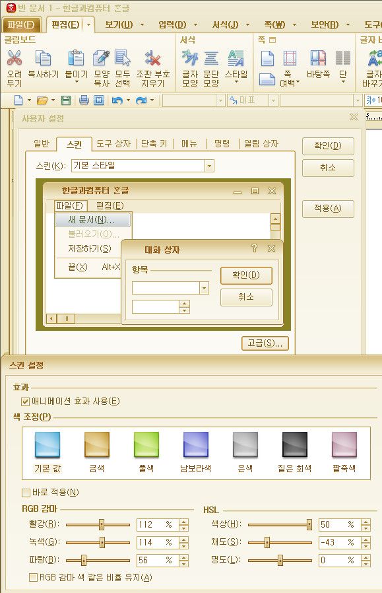This screenshot has width=382, height=593.
Task: Click the Master Page (바탕쪽) icon
Action: coord(318,58)
